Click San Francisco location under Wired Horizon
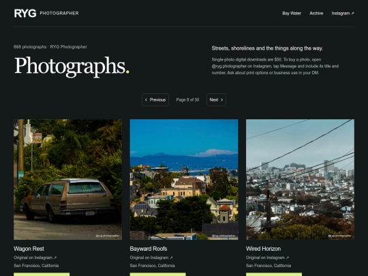Screen dimensions: 368x276 269,266
